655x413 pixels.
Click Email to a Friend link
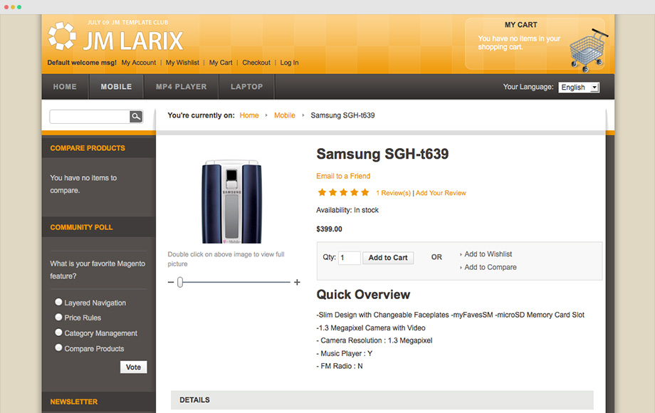pyautogui.click(x=343, y=176)
